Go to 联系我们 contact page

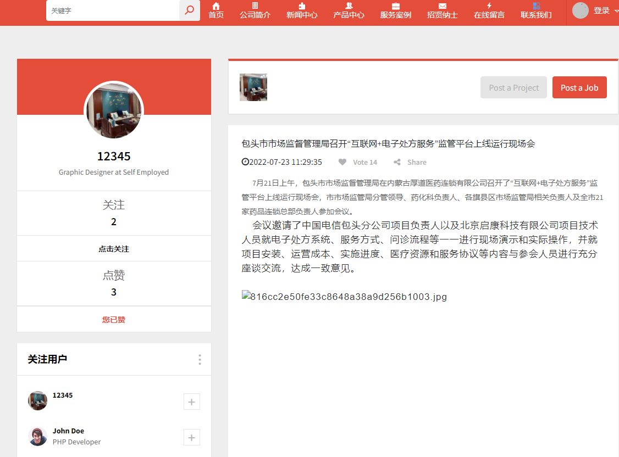536,10
